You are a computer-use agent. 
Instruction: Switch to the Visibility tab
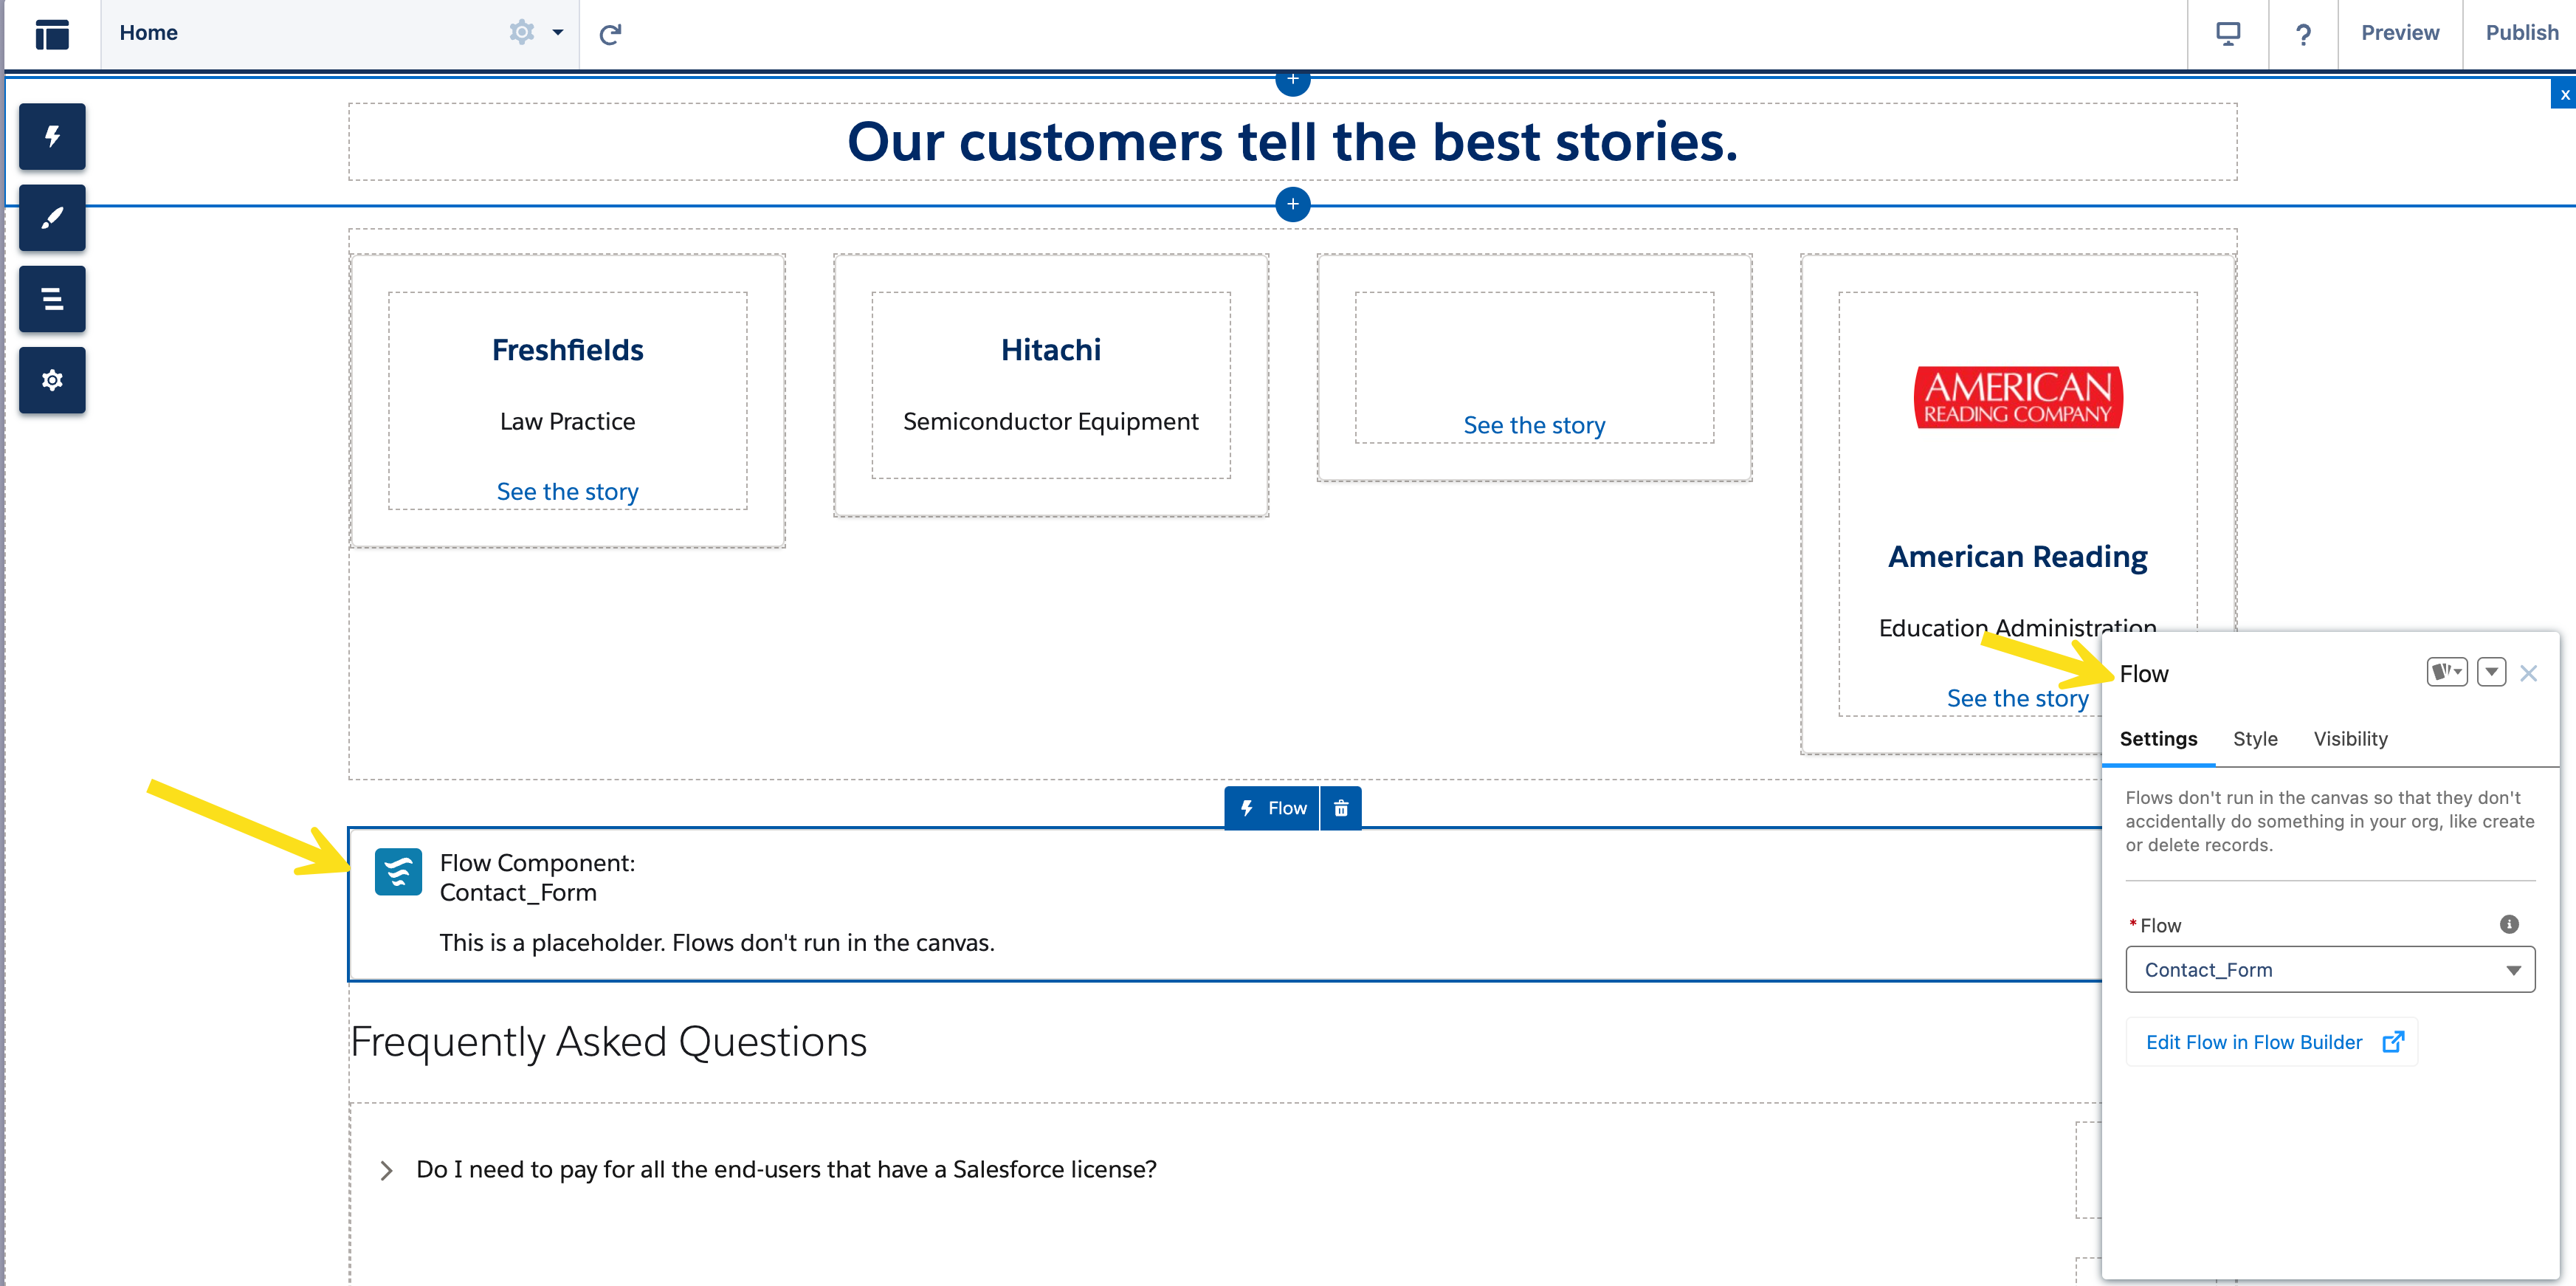[2350, 739]
